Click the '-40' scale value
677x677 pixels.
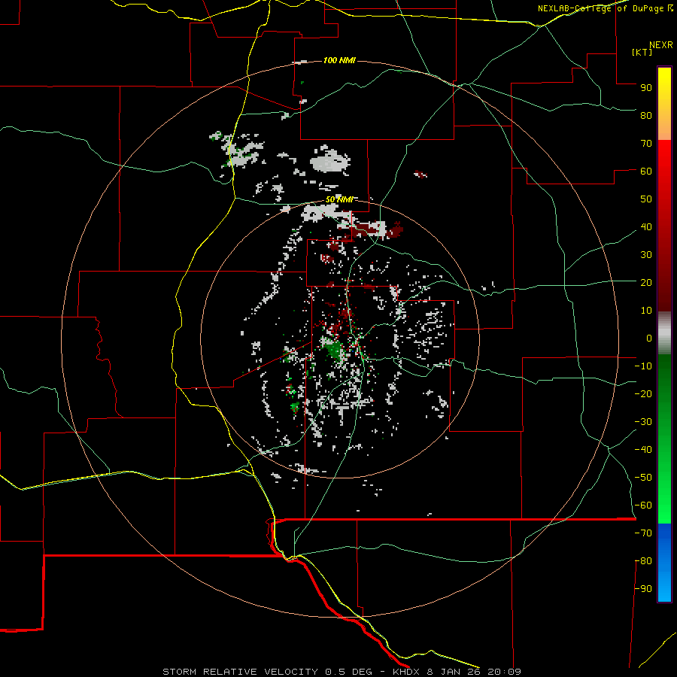click(643, 450)
